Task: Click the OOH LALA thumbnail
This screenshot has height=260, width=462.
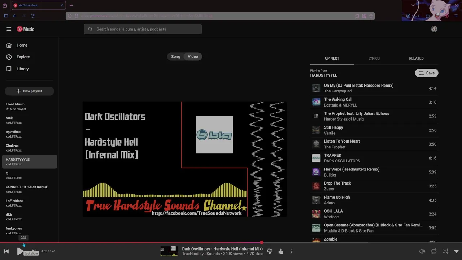Action: pos(316,214)
